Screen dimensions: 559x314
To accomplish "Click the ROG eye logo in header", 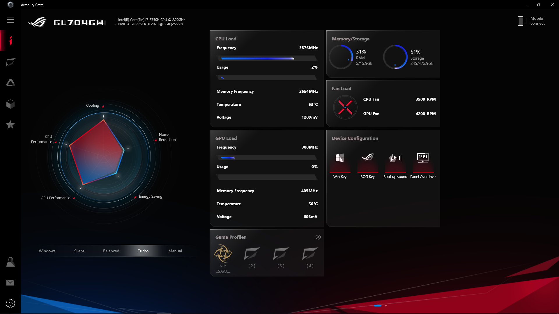I will 37,22.
